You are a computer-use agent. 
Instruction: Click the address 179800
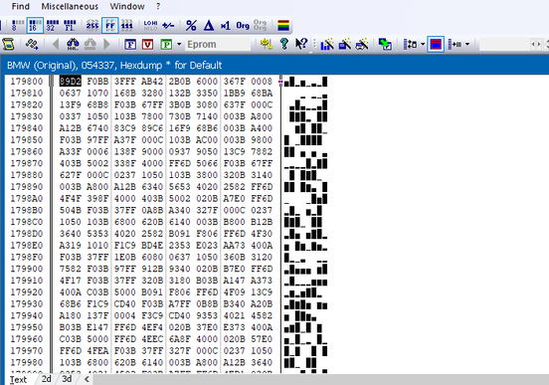(x=27, y=82)
